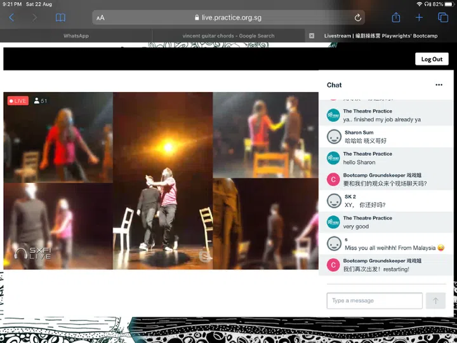457x343 pixels.
Task: Send the chat message arrow button
Action: click(435, 300)
